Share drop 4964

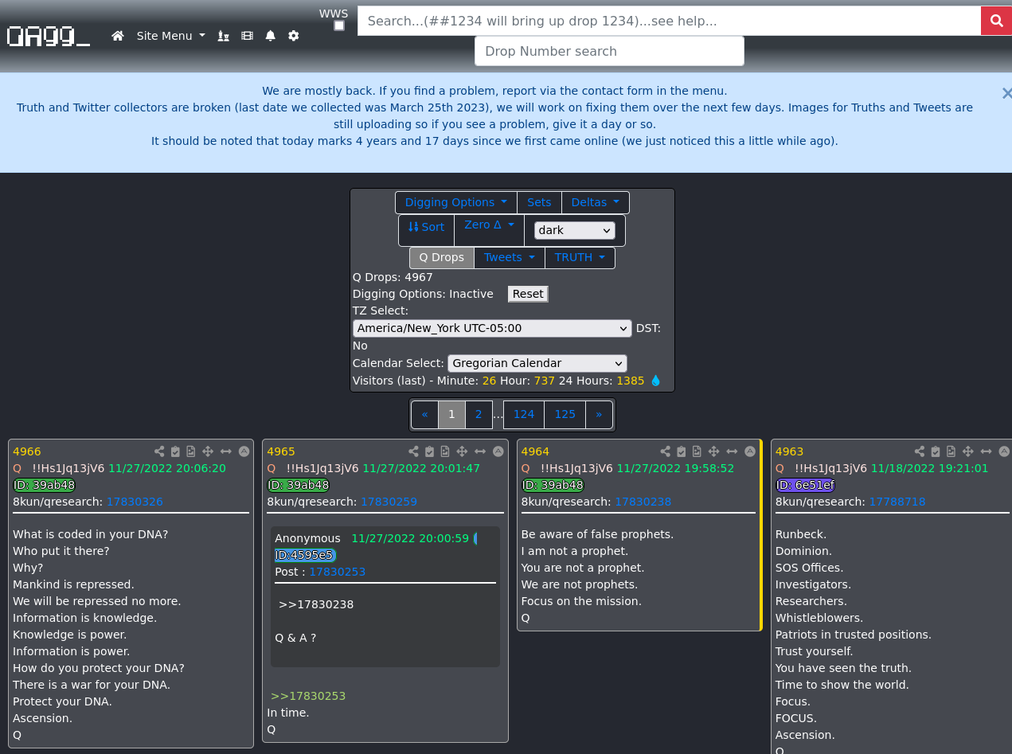click(x=665, y=451)
